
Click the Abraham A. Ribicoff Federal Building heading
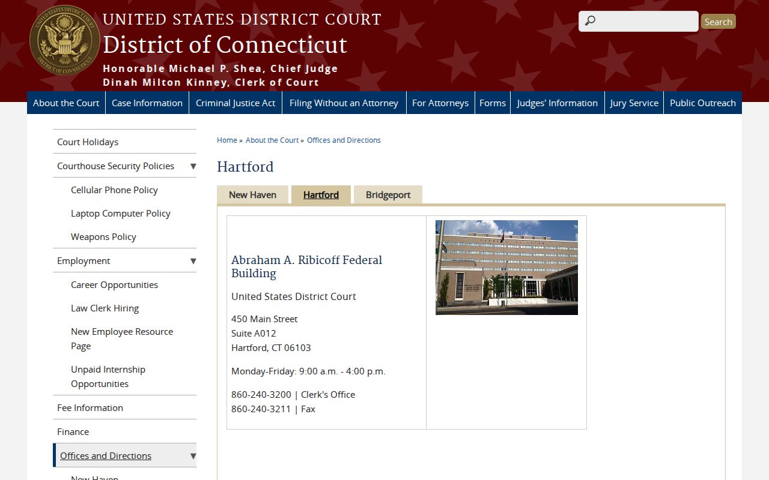pyautogui.click(x=307, y=266)
